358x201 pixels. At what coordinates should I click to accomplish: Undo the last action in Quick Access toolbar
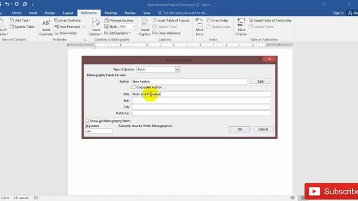pos(7,4)
